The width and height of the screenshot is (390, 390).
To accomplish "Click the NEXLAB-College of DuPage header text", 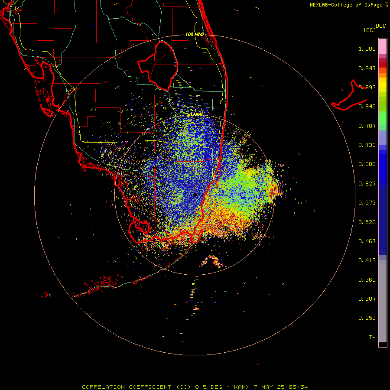I will click(x=346, y=5).
